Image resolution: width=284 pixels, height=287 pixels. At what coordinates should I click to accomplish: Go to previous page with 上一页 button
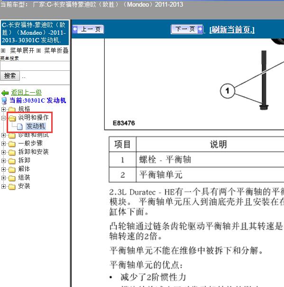(x=88, y=29)
